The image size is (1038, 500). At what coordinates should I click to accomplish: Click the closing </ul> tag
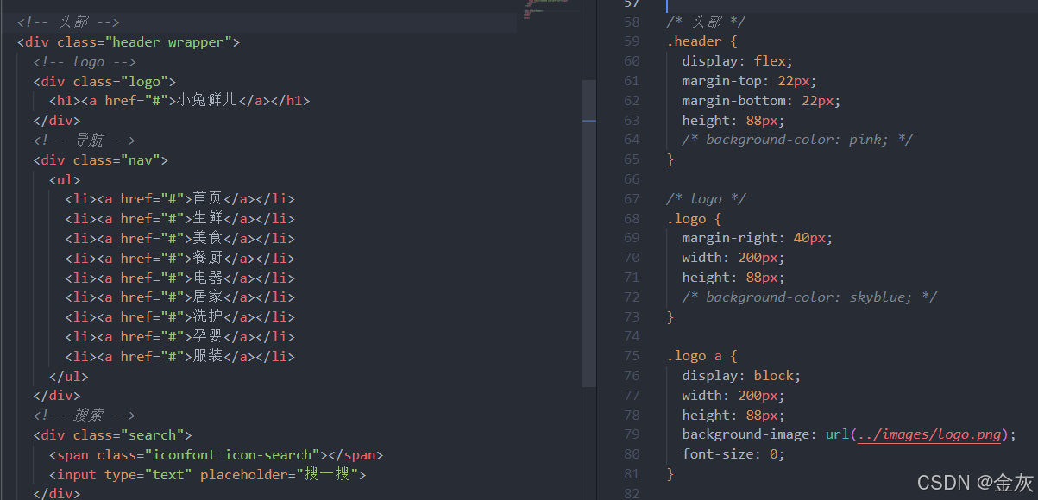coord(69,377)
